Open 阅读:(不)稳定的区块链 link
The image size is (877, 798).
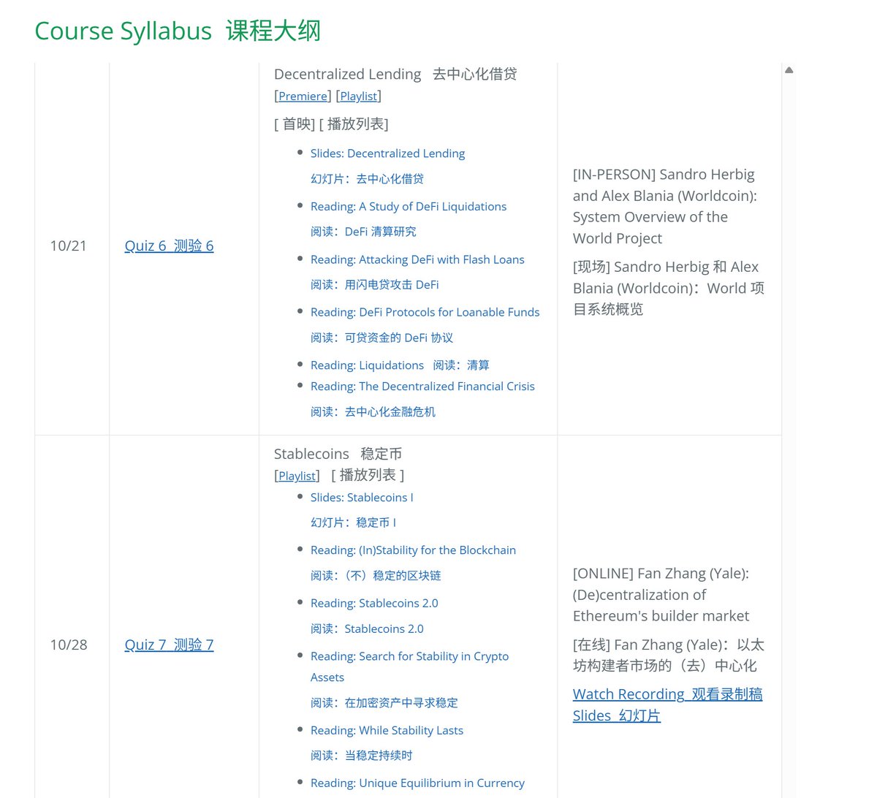pyautogui.click(x=376, y=576)
